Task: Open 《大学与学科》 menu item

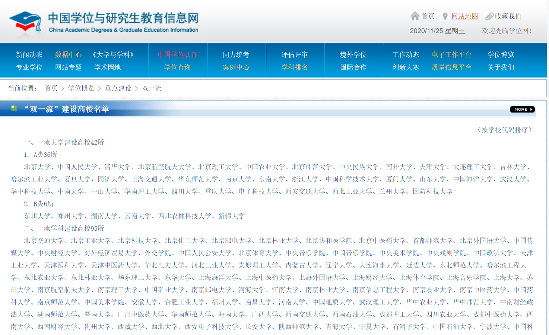Action: (113, 55)
